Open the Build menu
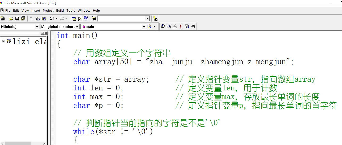 (60, 11)
